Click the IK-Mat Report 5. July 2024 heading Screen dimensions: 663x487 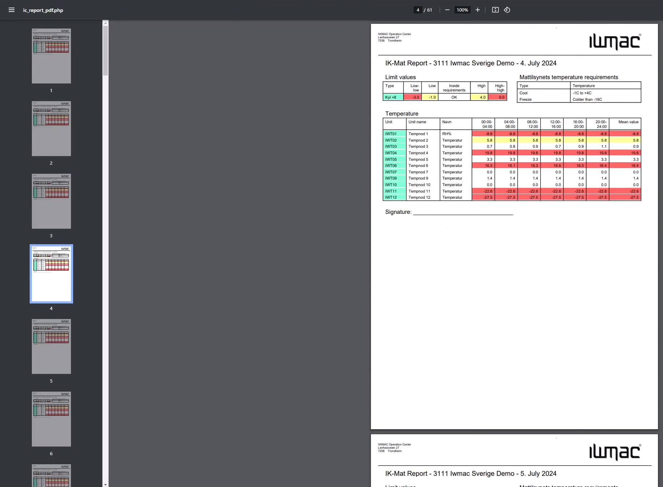point(471,474)
